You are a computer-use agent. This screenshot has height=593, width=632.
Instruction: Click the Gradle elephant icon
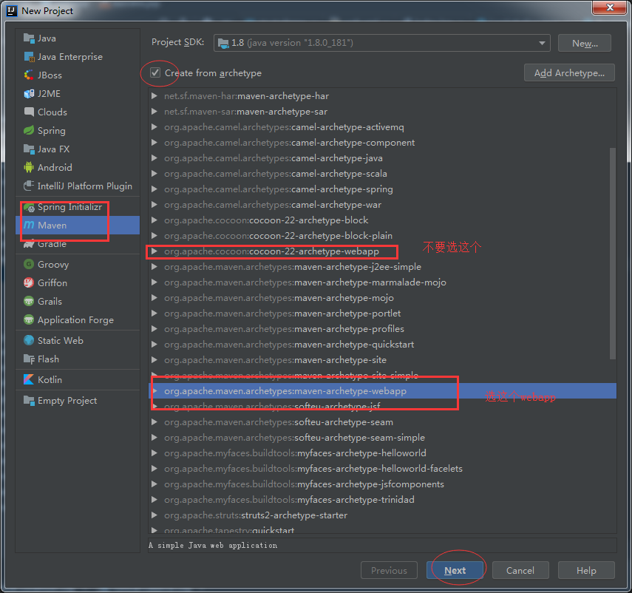tap(29, 244)
